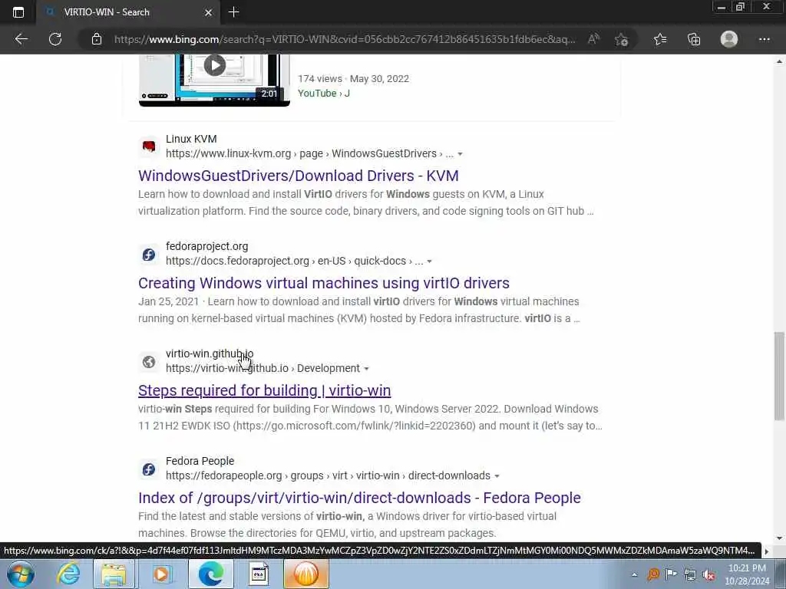This screenshot has width=786, height=589.
Task: Click the address bar URL field
Action: (345, 39)
